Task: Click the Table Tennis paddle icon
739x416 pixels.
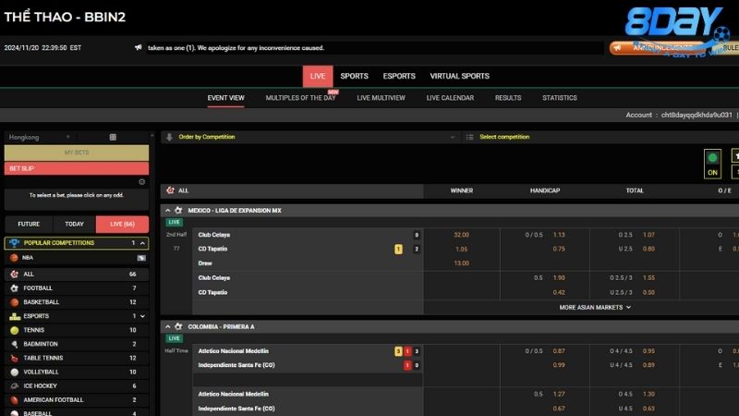Action: [14, 358]
